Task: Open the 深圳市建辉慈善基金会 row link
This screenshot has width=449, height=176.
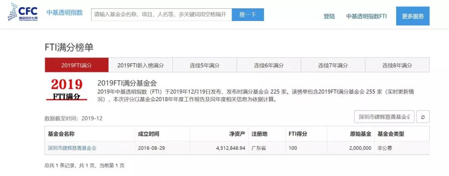Action: click(72, 148)
